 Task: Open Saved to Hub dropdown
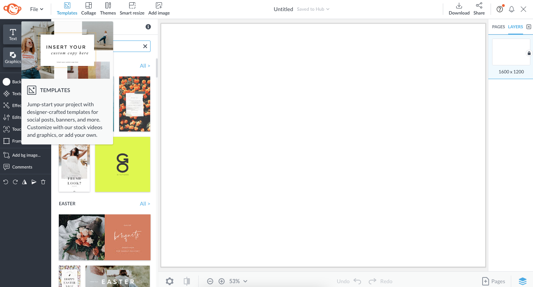pyautogui.click(x=313, y=9)
